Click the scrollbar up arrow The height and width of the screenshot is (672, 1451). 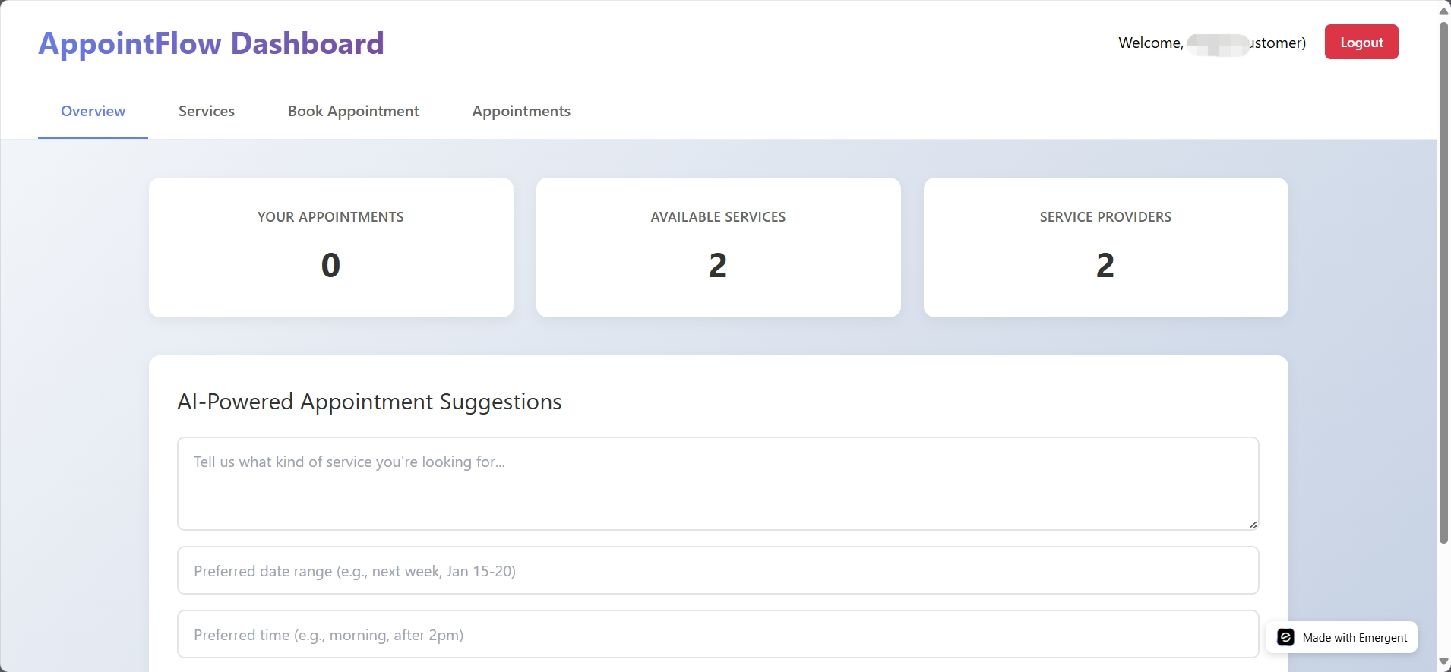[x=1444, y=10]
